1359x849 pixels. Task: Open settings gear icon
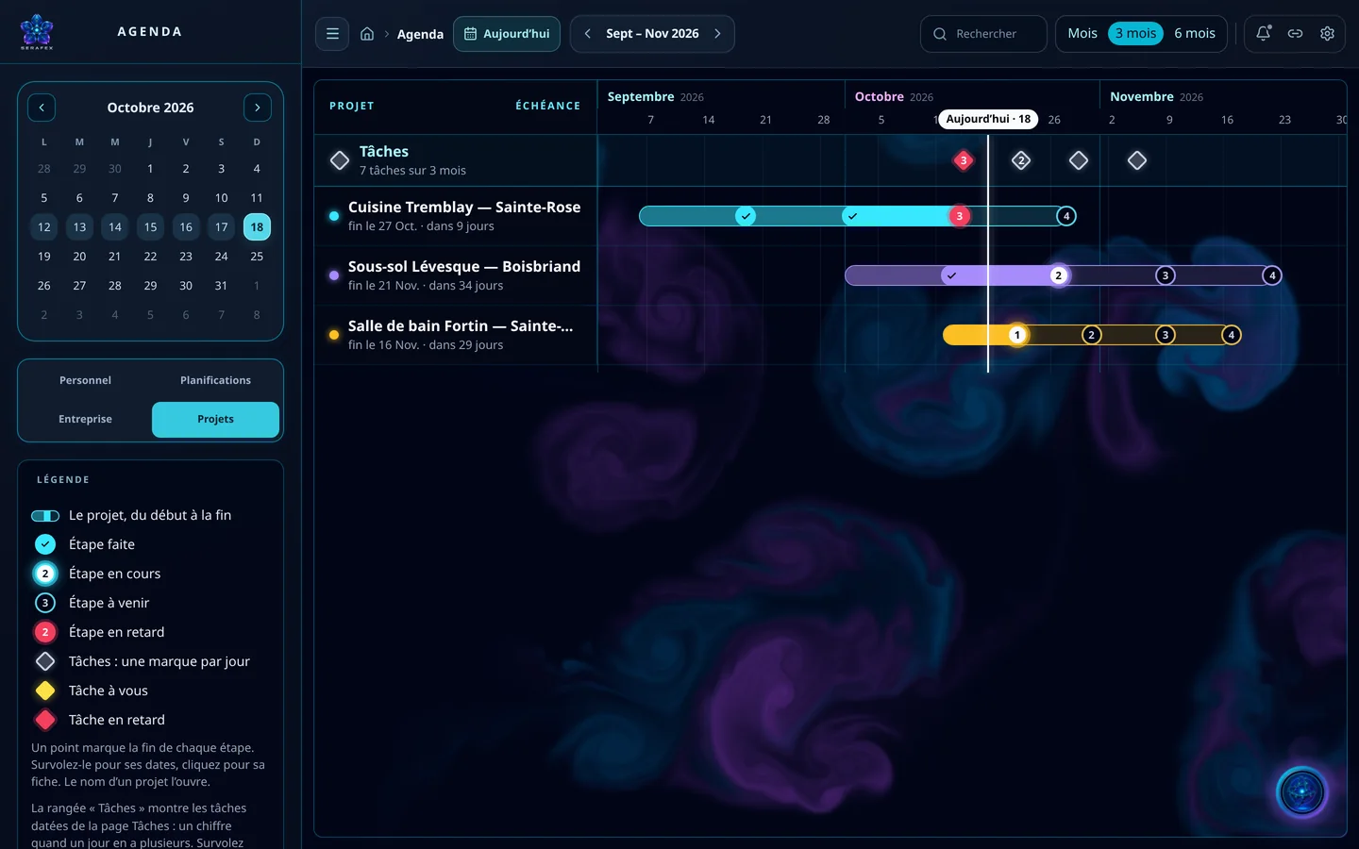(1327, 33)
